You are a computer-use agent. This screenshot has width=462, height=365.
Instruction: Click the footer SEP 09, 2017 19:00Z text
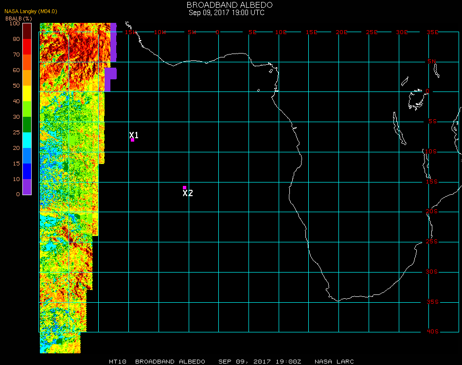coord(260,362)
